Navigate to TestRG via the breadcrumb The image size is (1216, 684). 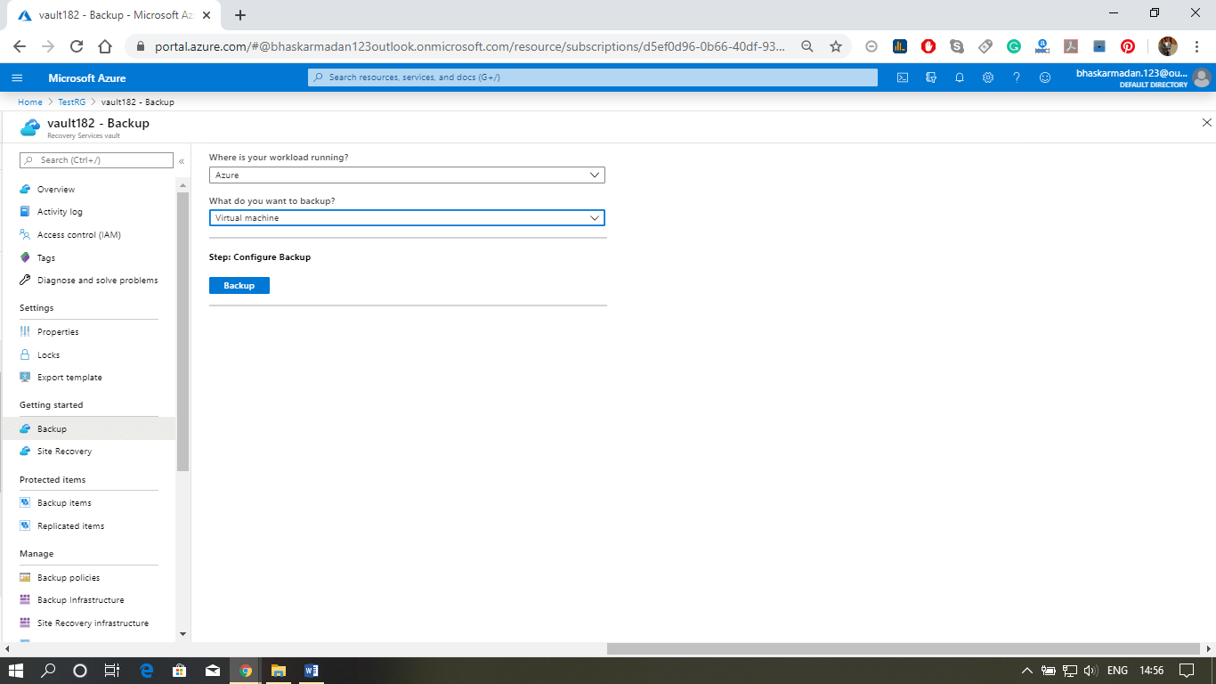(x=71, y=102)
